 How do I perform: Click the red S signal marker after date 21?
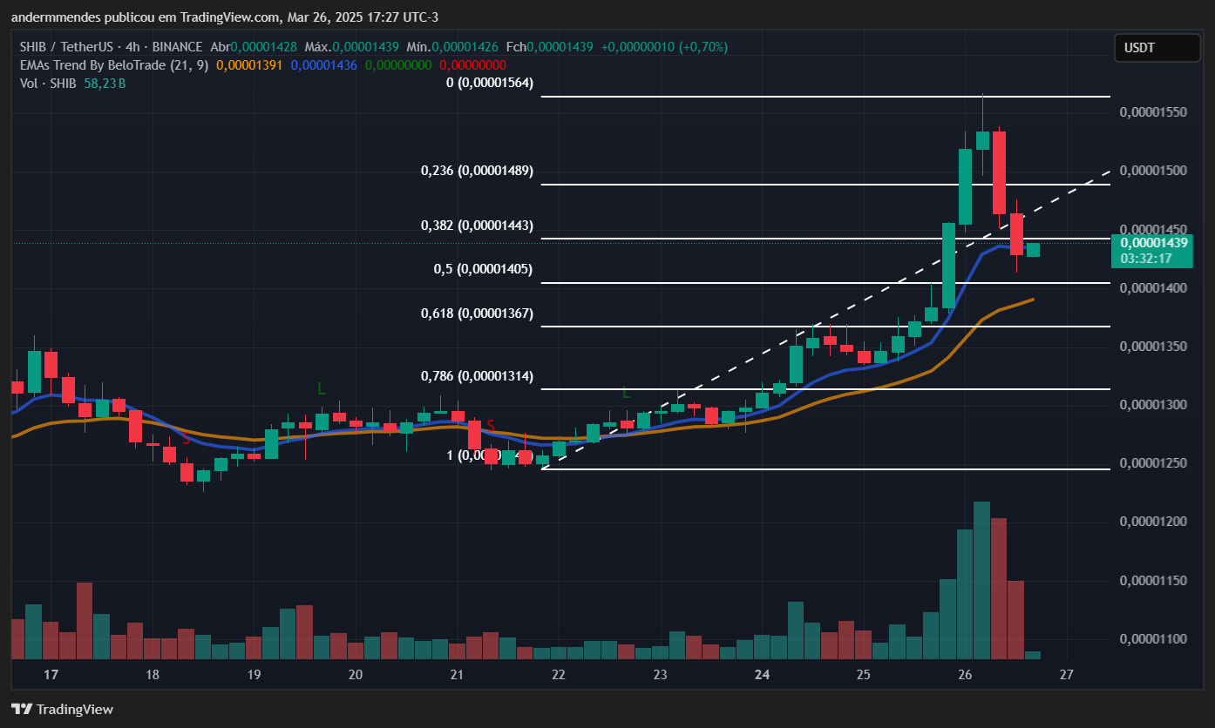[x=491, y=426]
